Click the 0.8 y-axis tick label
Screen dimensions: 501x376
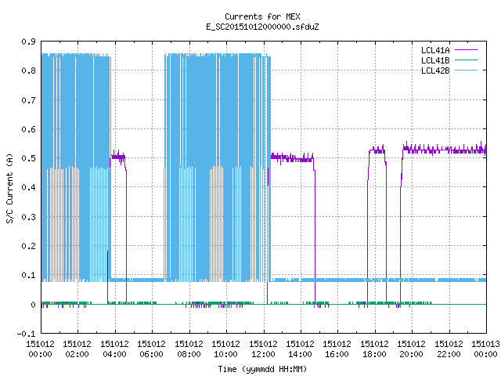coord(28,70)
